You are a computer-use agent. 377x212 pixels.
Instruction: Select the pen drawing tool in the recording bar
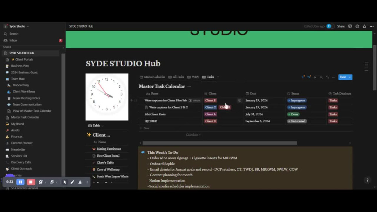[x=72, y=182]
